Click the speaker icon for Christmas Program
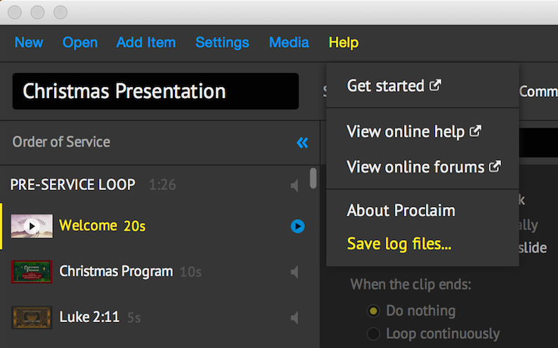The width and height of the screenshot is (558, 348). pyautogui.click(x=294, y=272)
